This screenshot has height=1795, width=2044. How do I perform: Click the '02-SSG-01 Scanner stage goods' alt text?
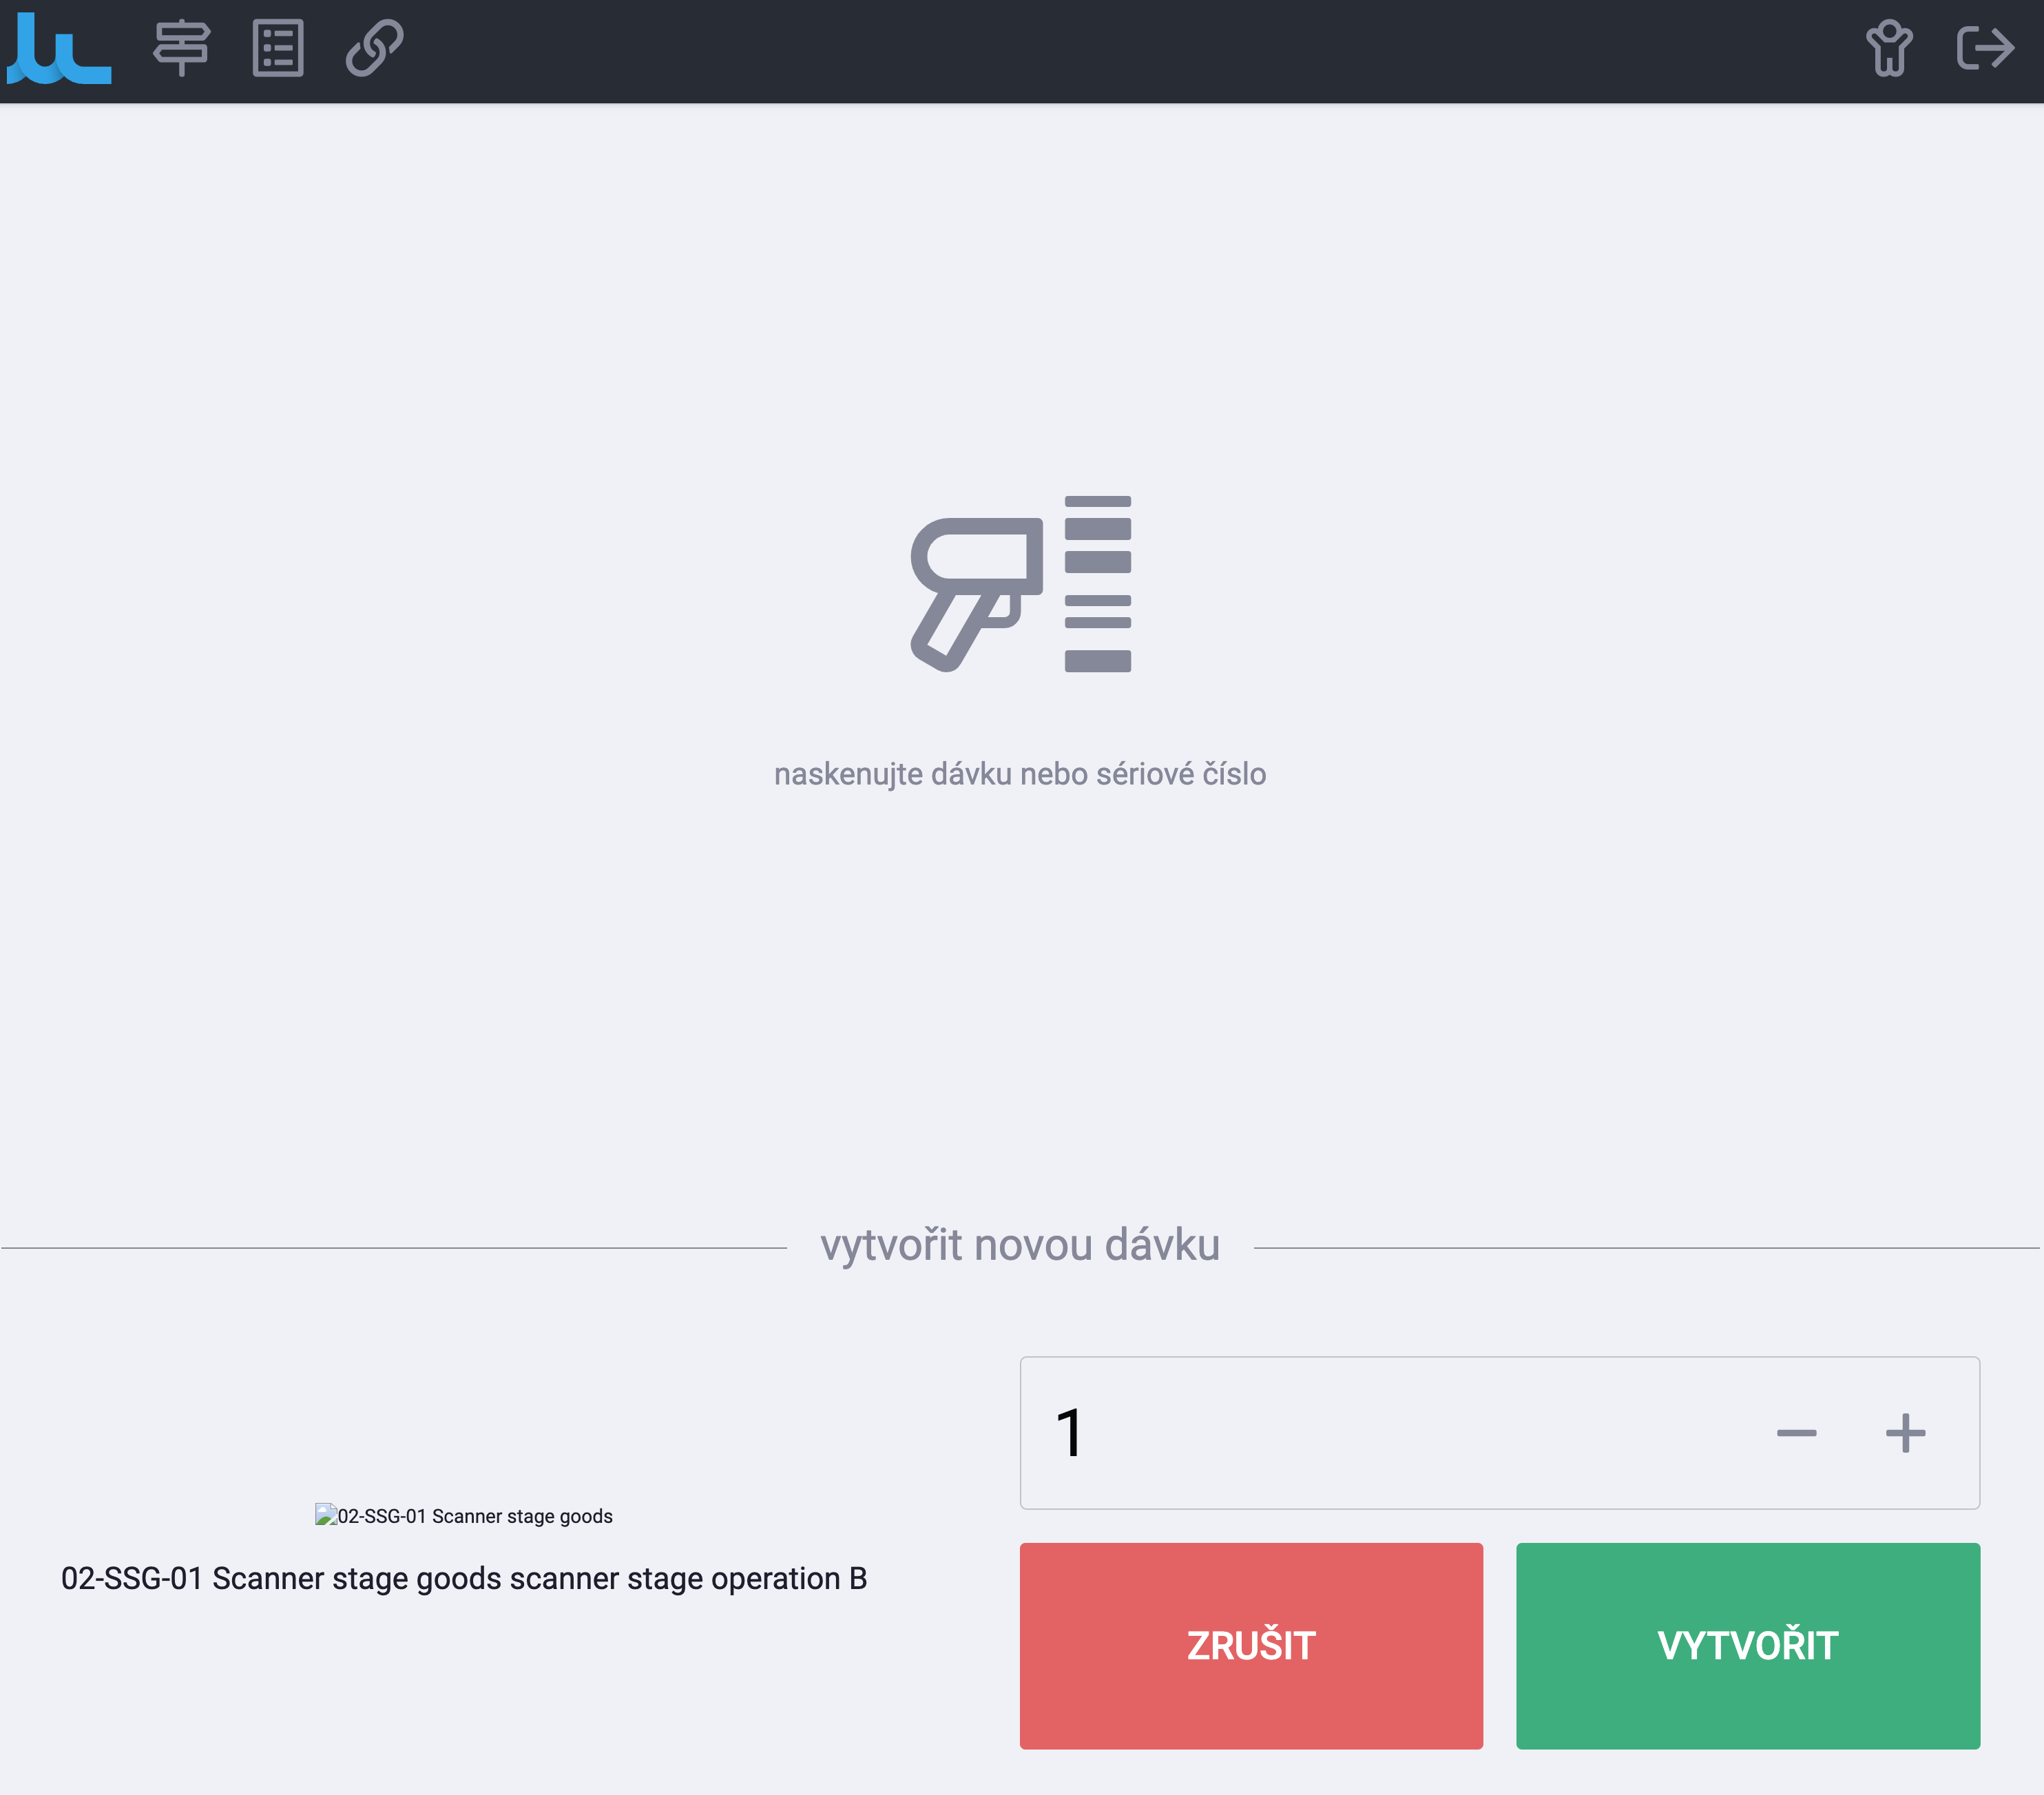tap(474, 1516)
